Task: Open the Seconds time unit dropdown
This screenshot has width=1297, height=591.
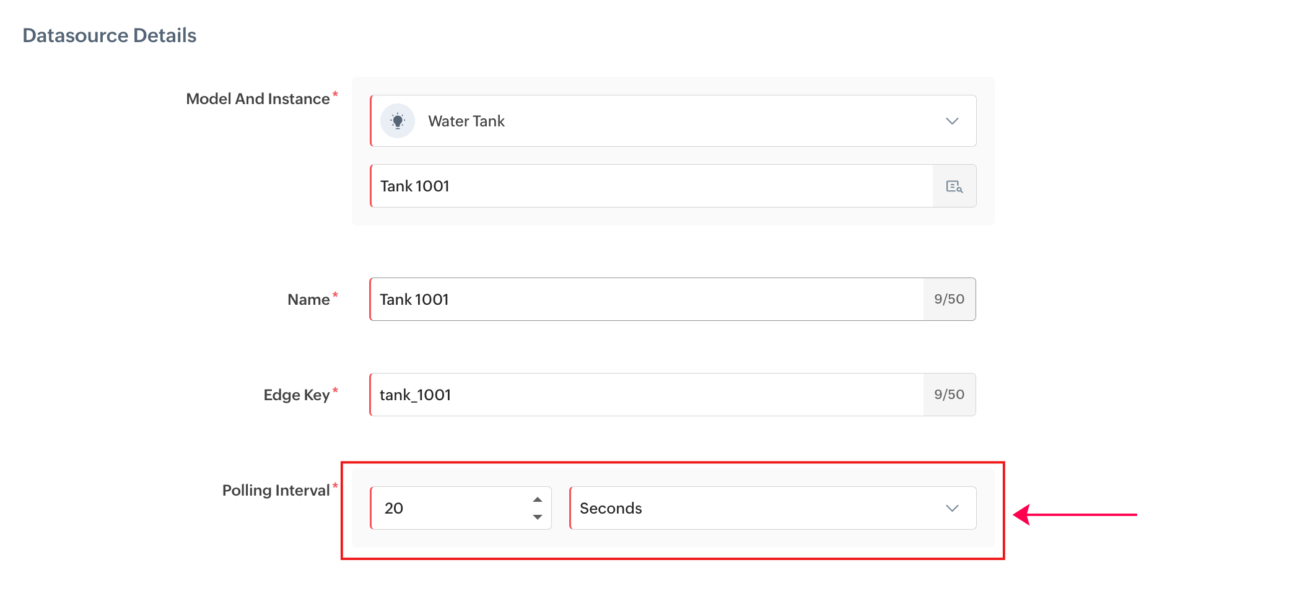Action: coord(773,508)
